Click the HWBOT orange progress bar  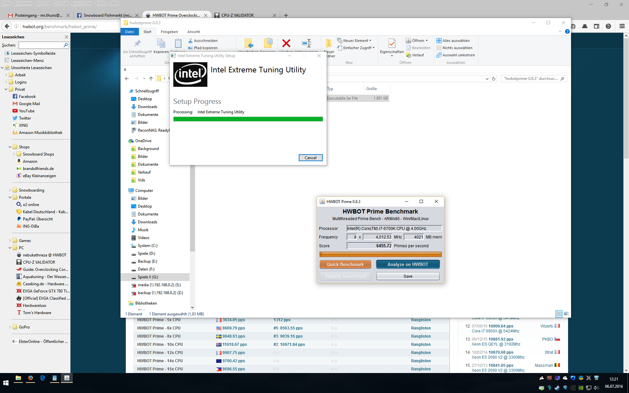(x=381, y=254)
